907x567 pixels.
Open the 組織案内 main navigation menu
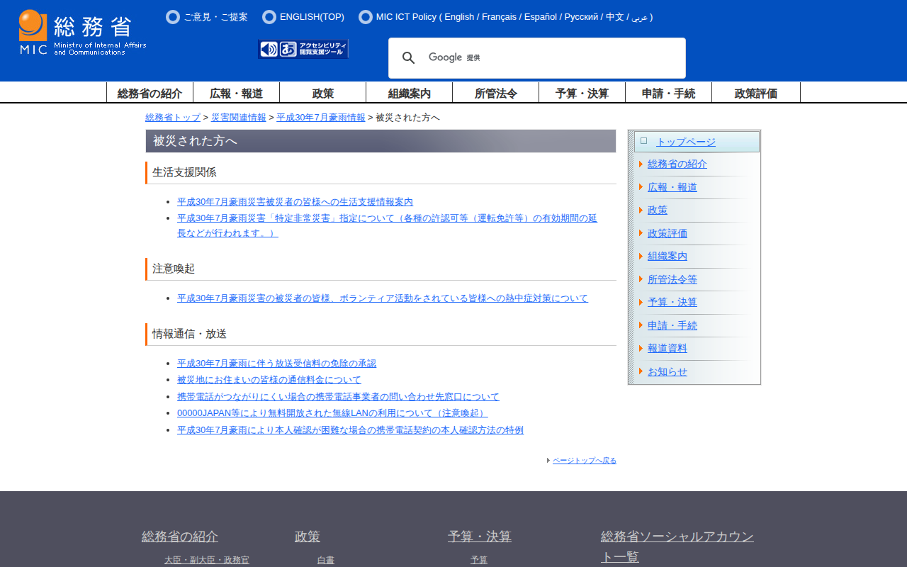(409, 93)
